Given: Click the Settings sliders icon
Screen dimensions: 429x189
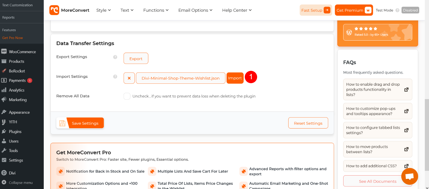Looking at the screenshot, I should [4, 160].
